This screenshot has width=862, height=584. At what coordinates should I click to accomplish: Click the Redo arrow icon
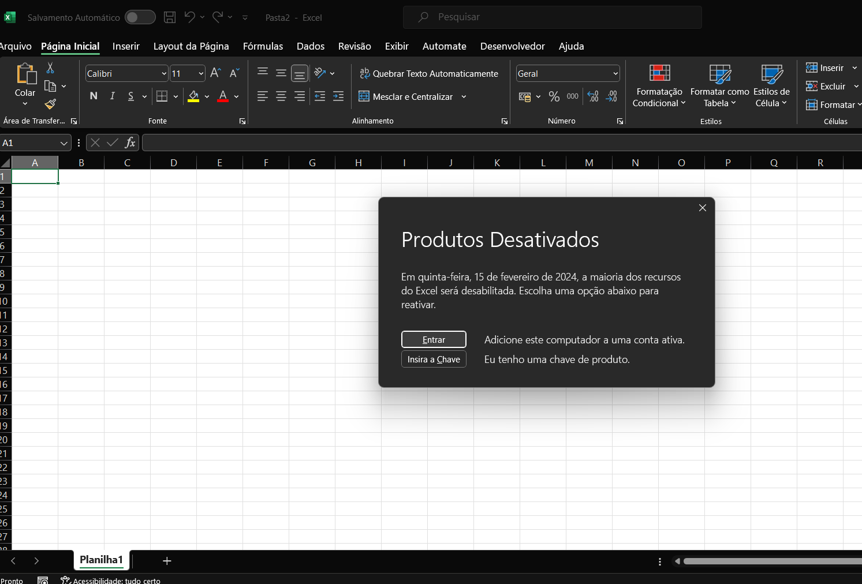218,17
